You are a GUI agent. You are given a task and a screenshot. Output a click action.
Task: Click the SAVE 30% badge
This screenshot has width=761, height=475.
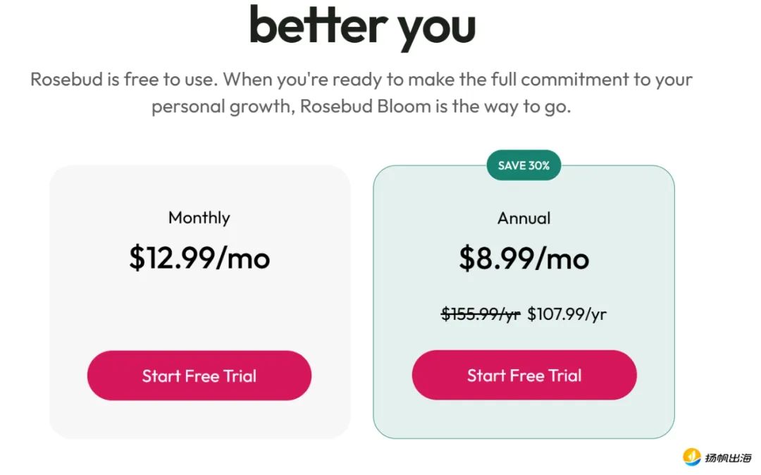click(524, 166)
